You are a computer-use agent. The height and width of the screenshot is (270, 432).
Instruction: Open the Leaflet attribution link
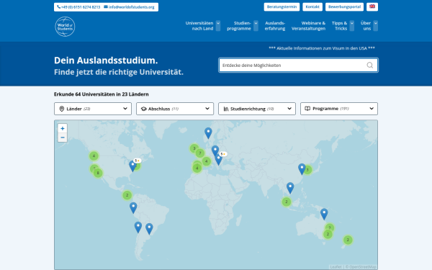pos(336,266)
